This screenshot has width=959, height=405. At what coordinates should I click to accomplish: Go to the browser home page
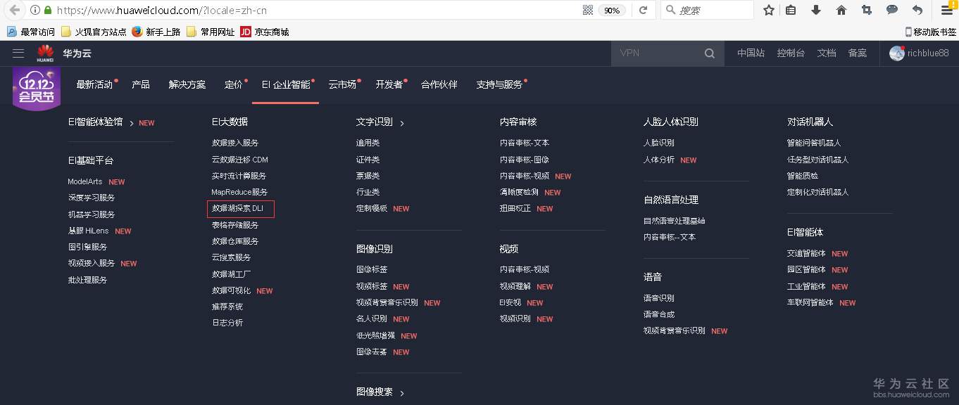point(841,10)
